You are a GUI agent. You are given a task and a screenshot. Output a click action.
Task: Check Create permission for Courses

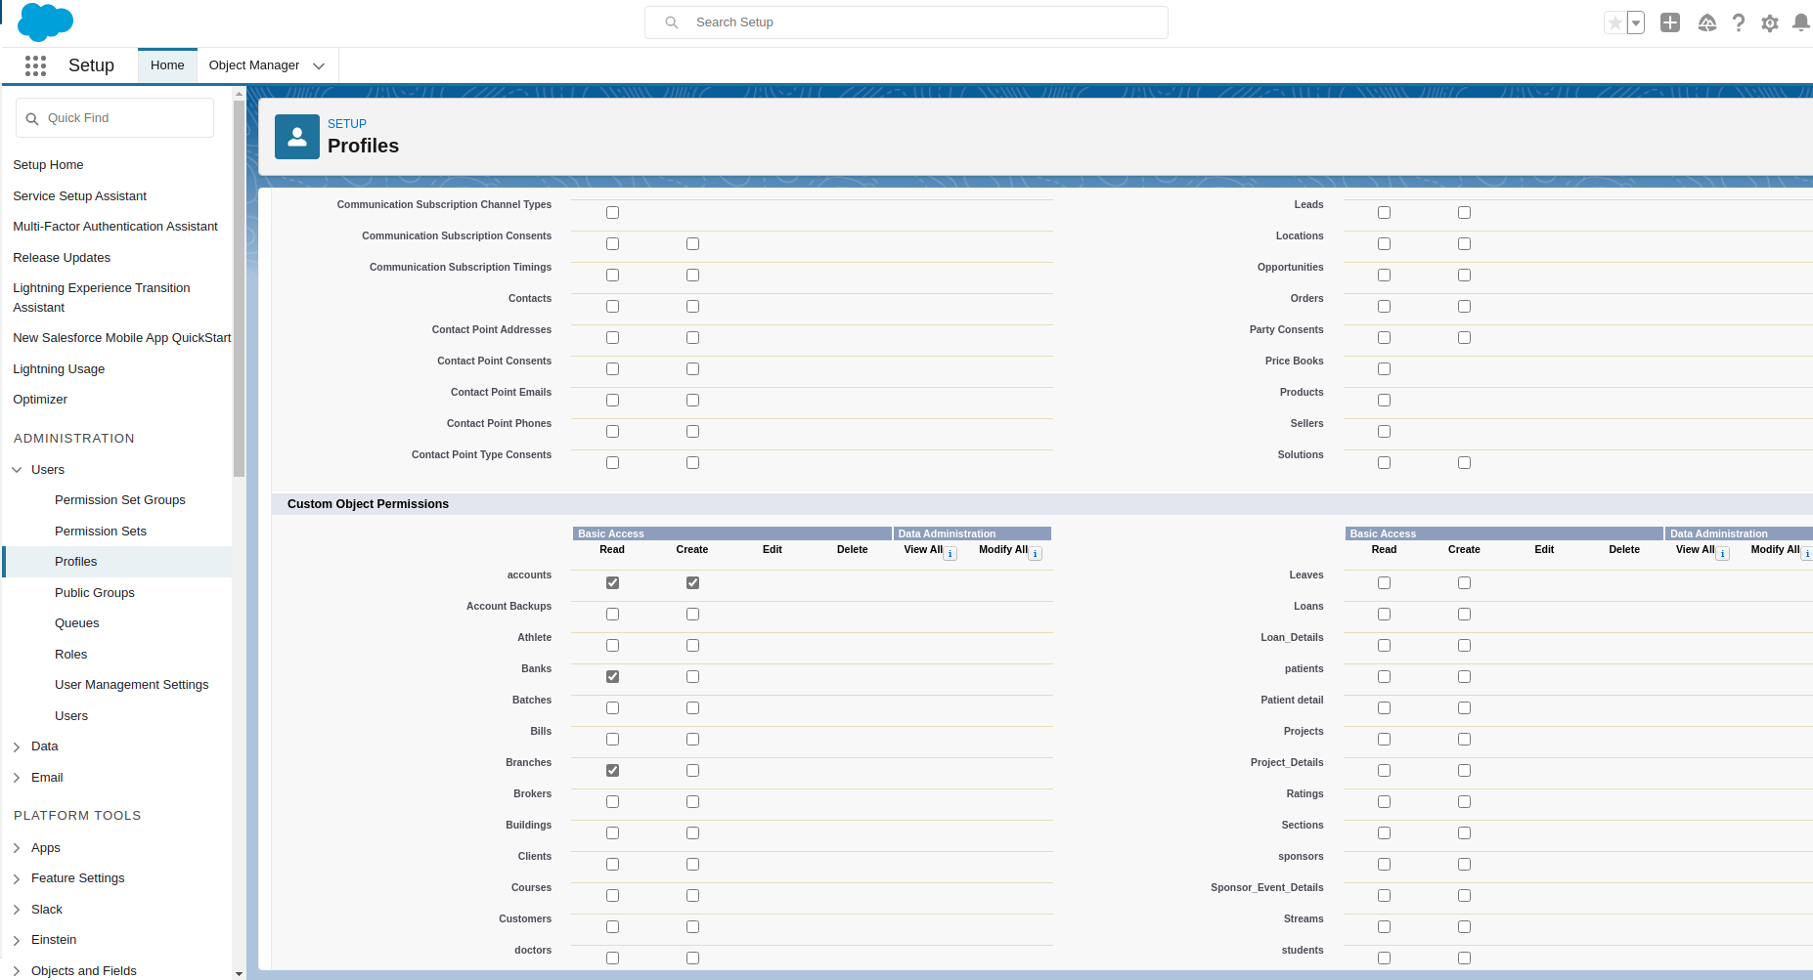(x=692, y=896)
